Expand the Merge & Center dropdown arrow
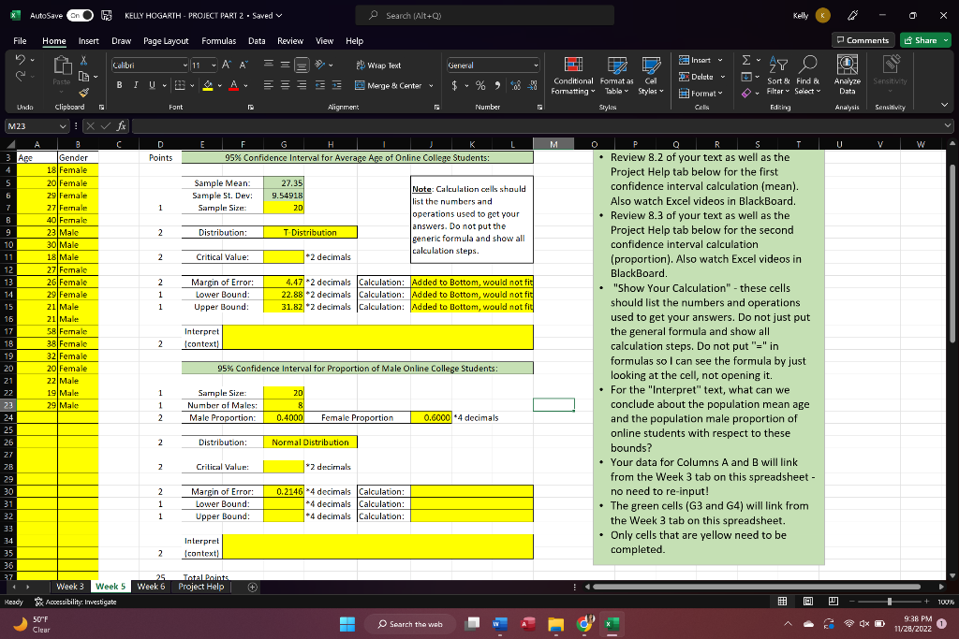 (x=431, y=85)
